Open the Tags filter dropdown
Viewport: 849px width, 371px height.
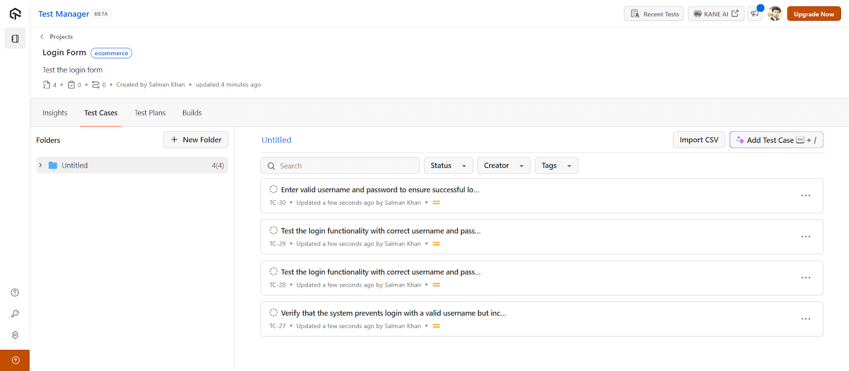point(556,166)
